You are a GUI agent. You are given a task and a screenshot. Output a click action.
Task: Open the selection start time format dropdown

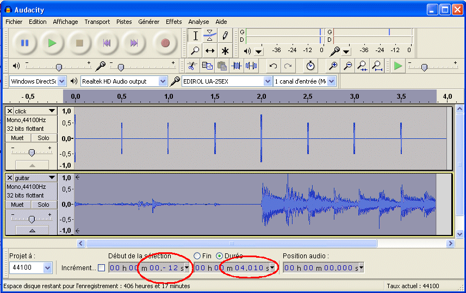pos(187,267)
